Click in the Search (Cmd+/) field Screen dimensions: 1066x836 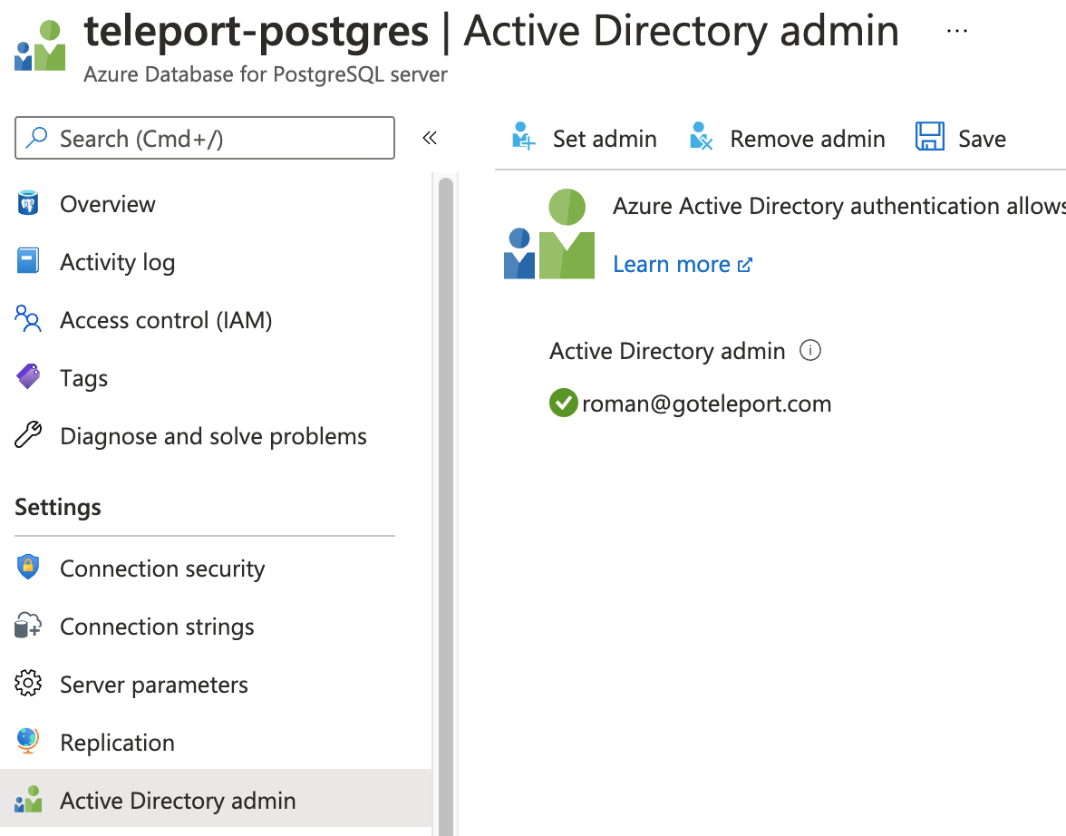(x=205, y=138)
